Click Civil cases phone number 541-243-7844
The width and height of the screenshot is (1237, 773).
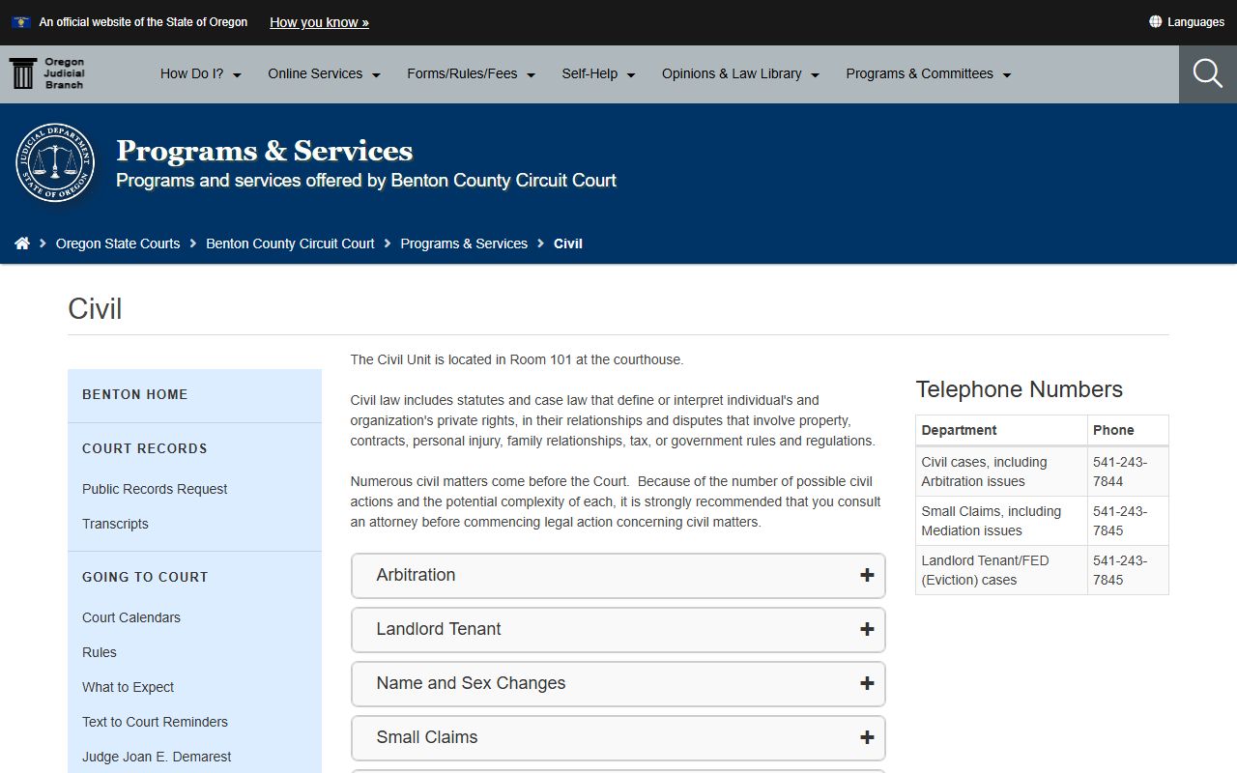[1128, 472]
